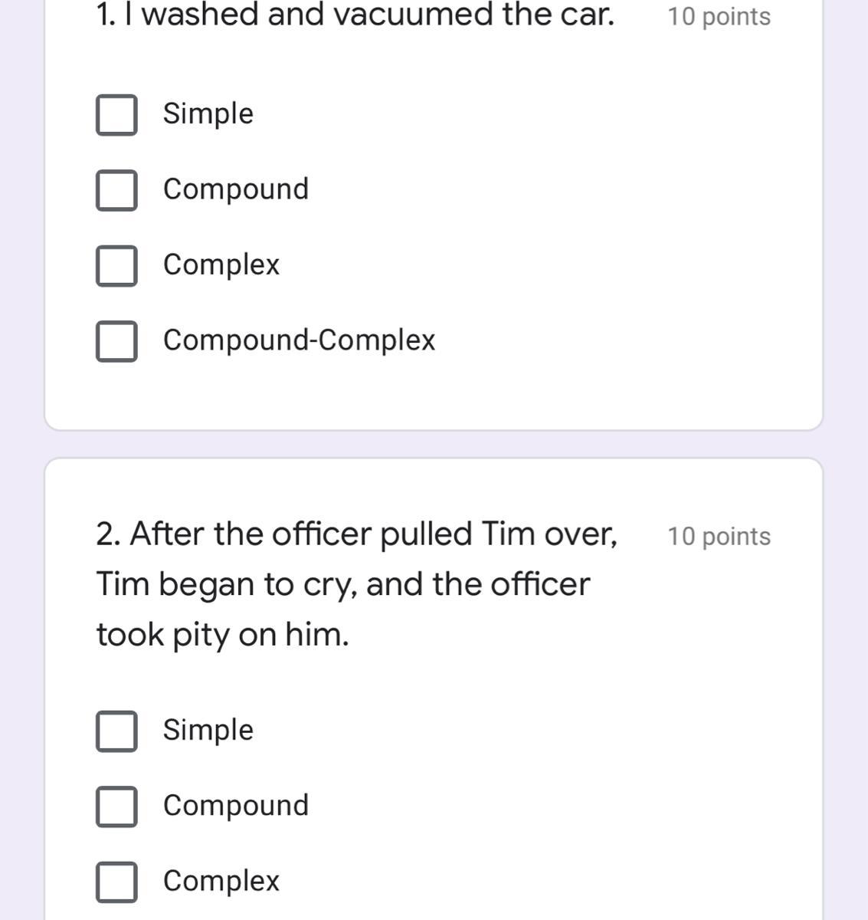Check the Simple box for question 2
This screenshot has height=920, width=868.
point(116,731)
